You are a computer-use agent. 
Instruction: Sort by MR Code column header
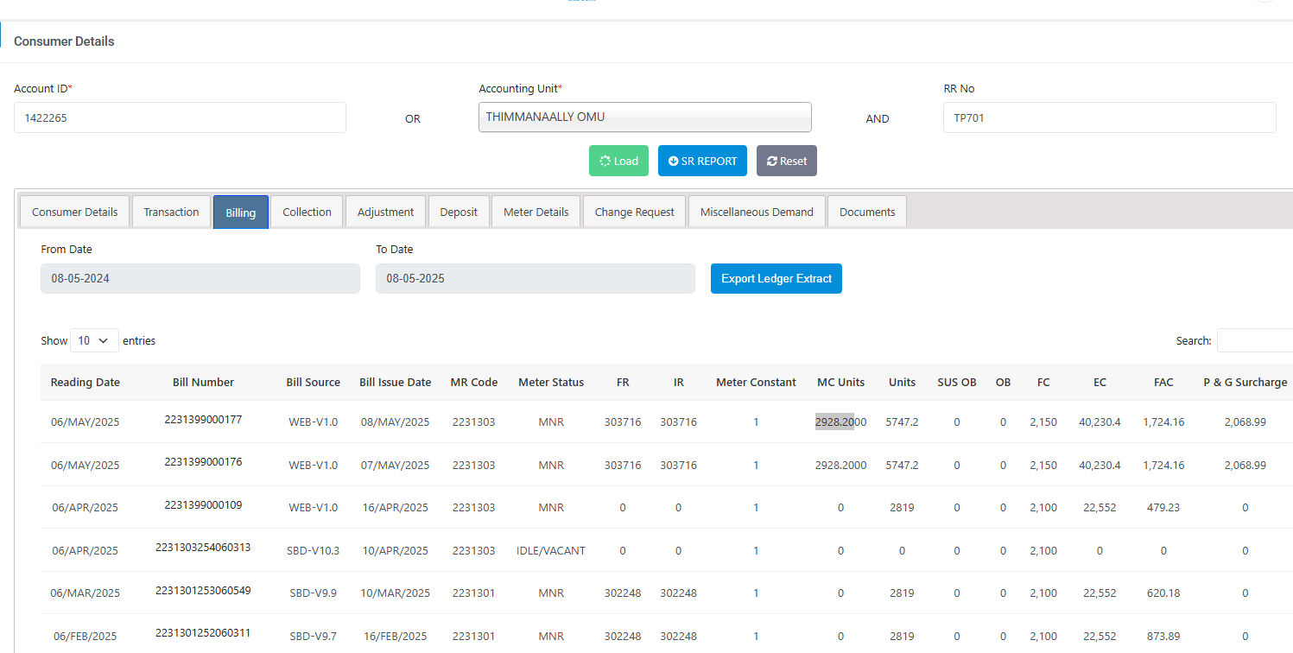[x=474, y=382]
